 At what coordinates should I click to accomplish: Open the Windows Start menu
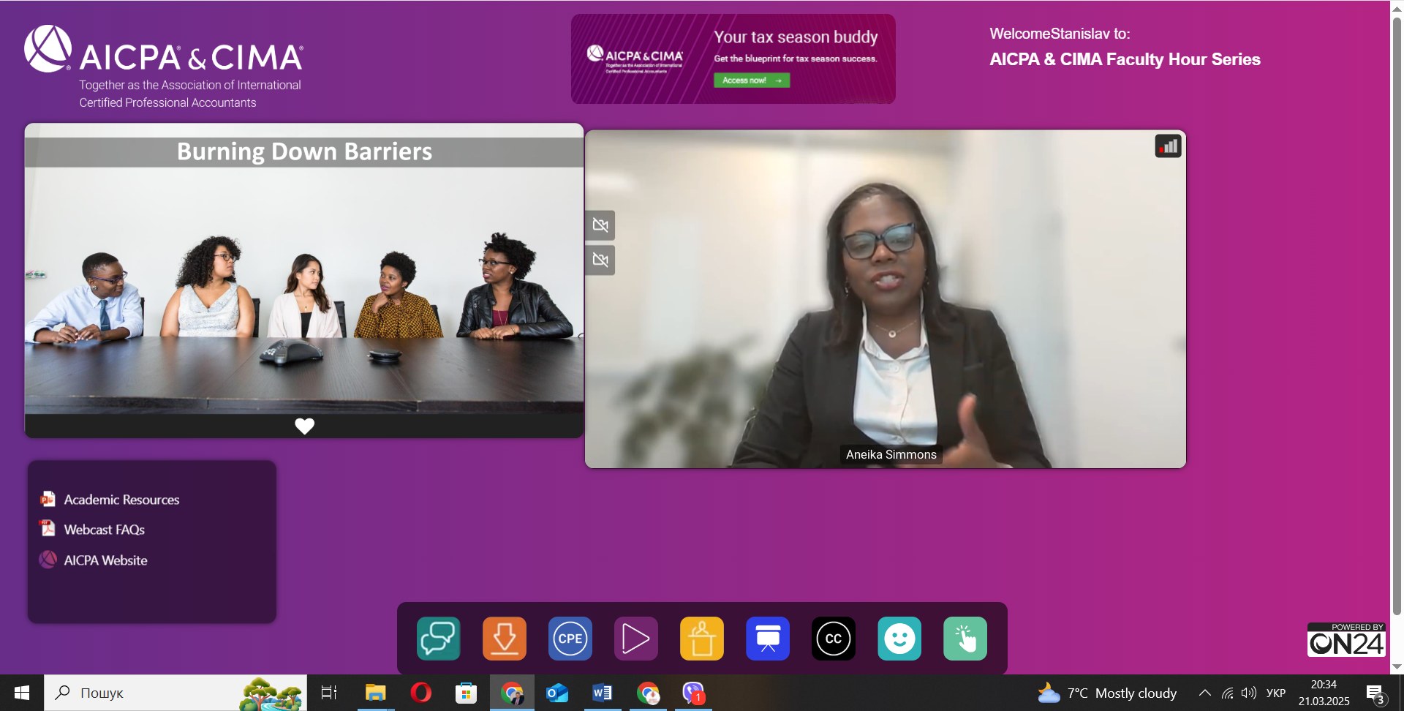pyautogui.click(x=22, y=693)
